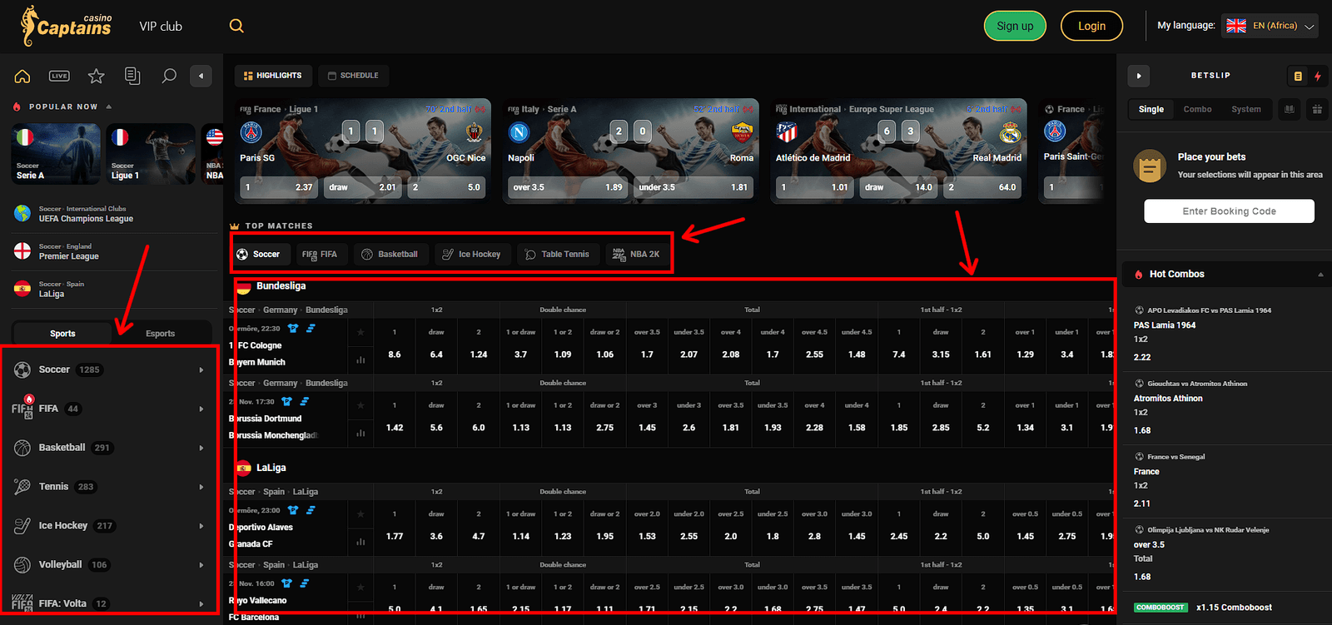Select the Table Tennis top matches filter

click(x=557, y=254)
